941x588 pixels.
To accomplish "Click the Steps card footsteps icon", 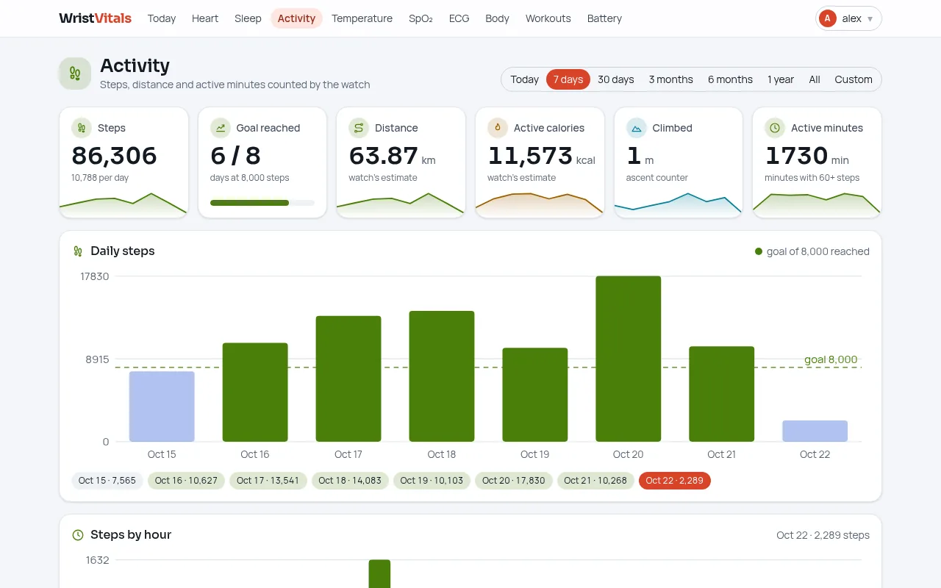I will pos(82,128).
